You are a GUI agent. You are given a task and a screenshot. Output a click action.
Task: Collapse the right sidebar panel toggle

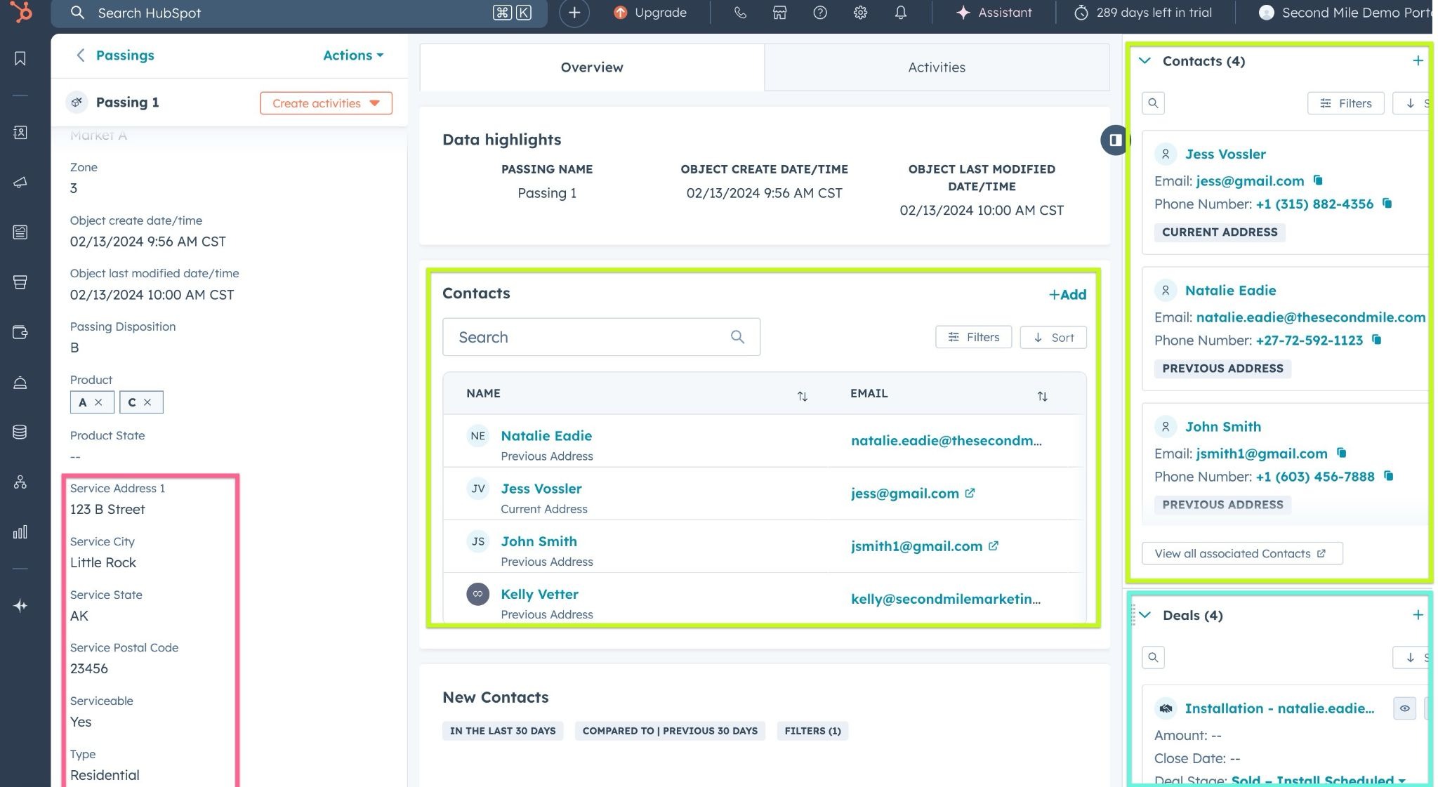(1114, 140)
